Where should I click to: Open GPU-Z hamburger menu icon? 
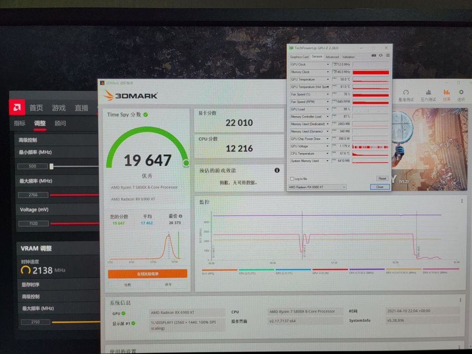[388, 55]
